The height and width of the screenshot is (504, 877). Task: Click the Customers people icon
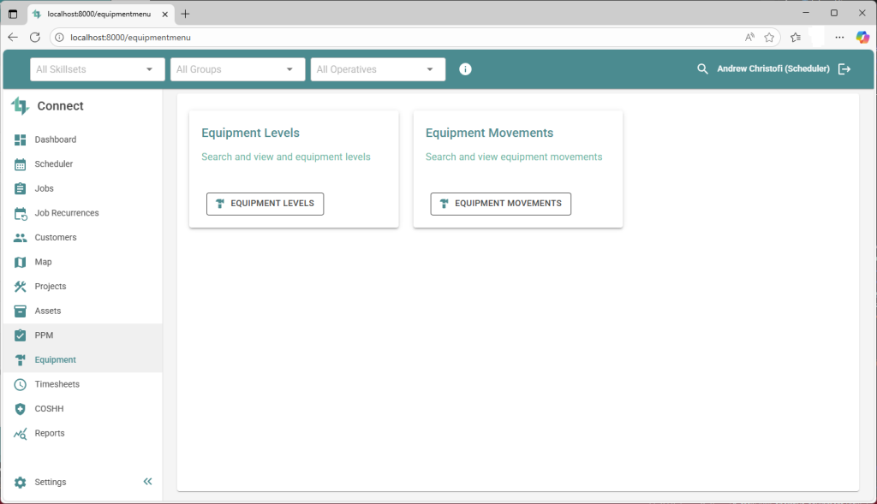21,238
